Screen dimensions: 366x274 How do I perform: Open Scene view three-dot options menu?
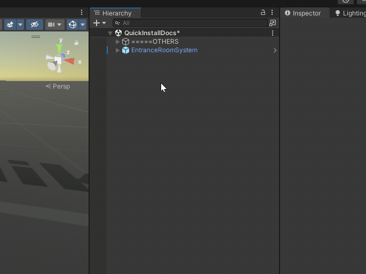coord(82,12)
